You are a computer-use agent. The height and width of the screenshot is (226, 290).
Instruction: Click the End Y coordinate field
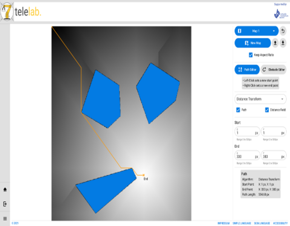271,156
